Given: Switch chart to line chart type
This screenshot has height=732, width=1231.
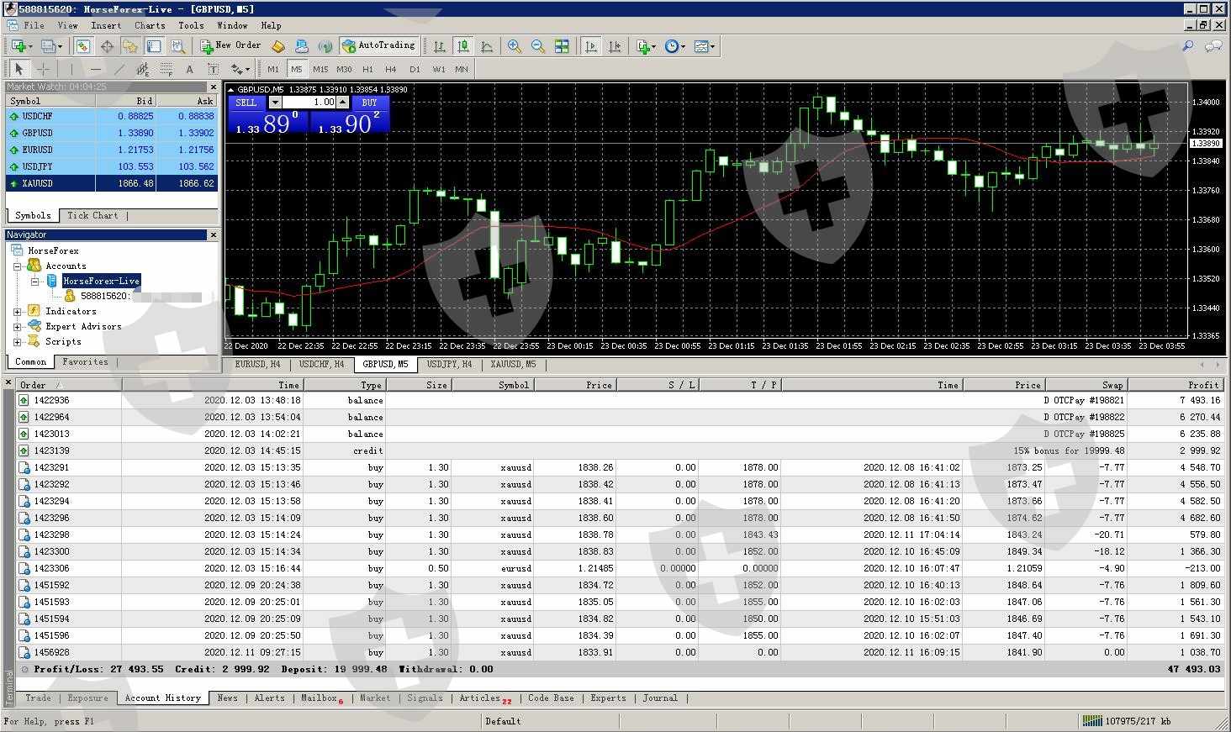Looking at the screenshot, I should pos(487,46).
